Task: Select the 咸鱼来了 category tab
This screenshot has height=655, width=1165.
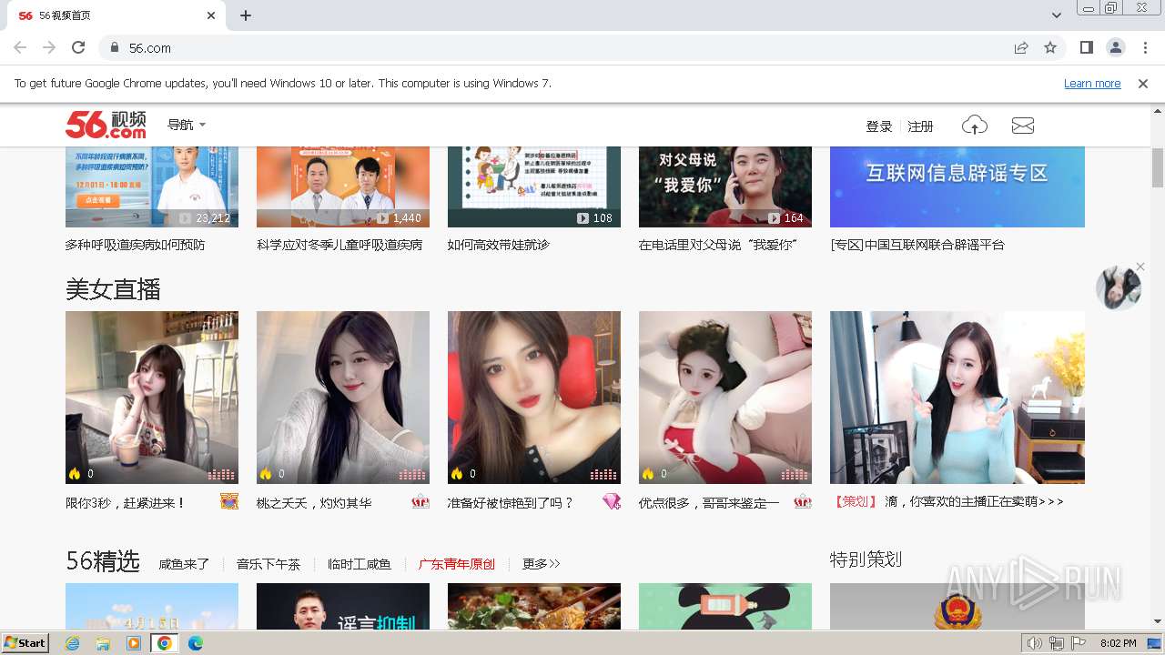Action: 184,564
